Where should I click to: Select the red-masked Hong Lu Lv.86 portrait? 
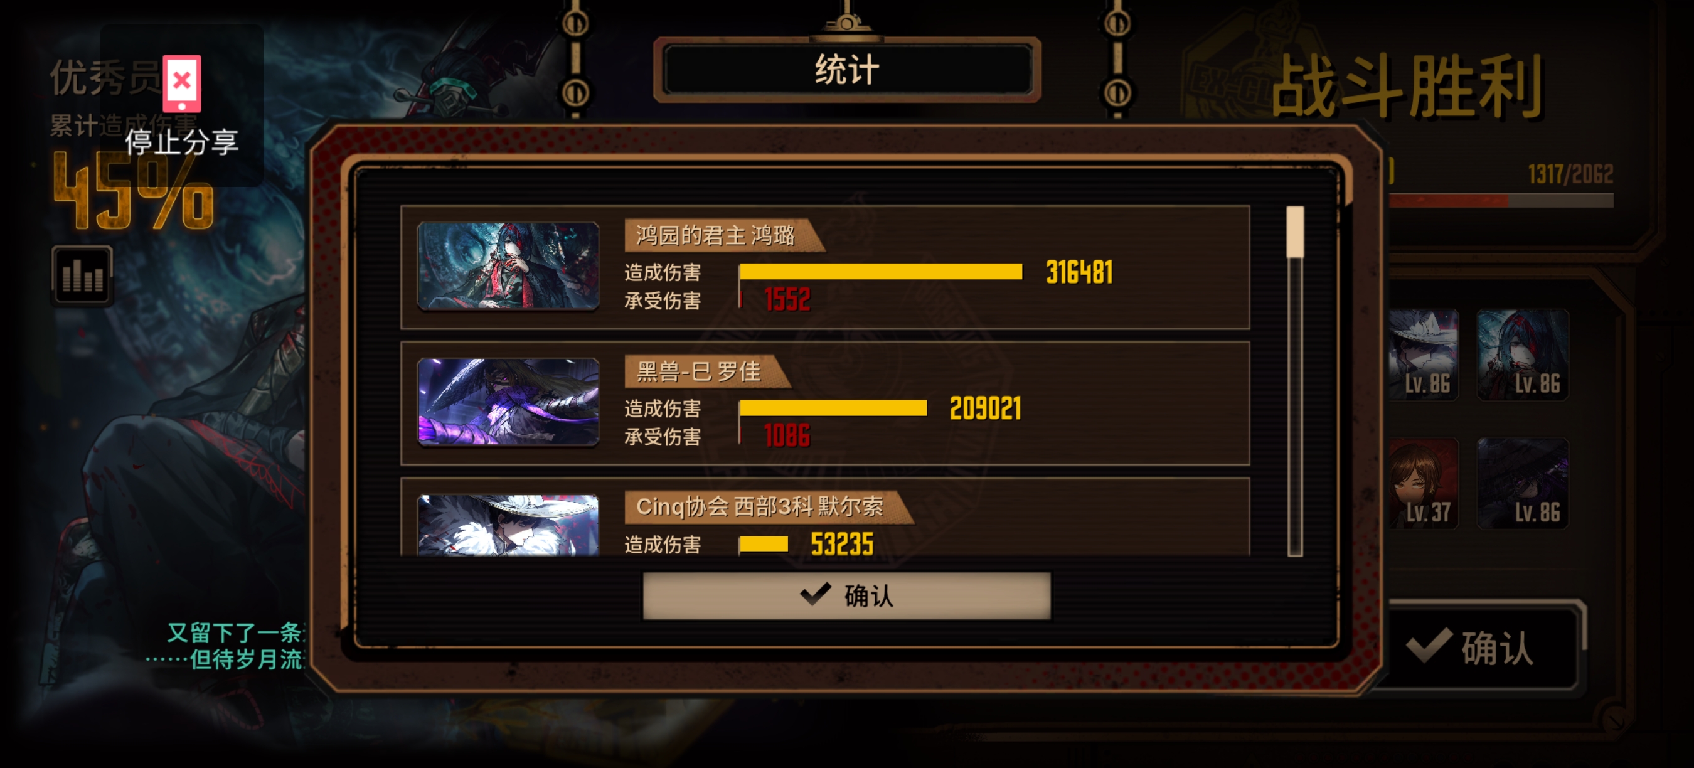pyautogui.click(x=1523, y=355)
